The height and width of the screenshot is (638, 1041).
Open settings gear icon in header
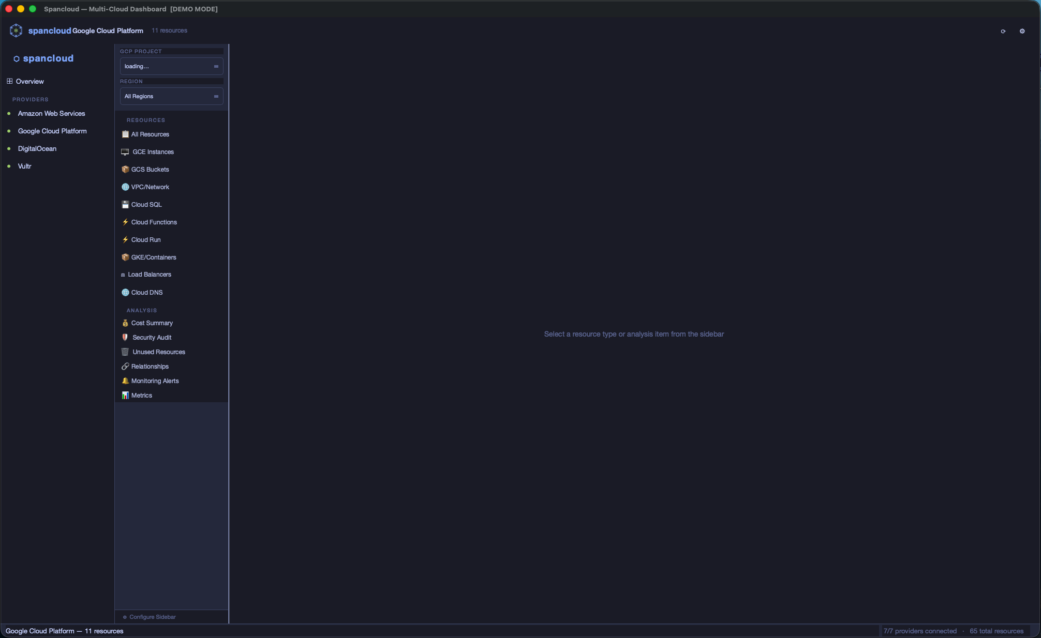tap(1022, 31)
